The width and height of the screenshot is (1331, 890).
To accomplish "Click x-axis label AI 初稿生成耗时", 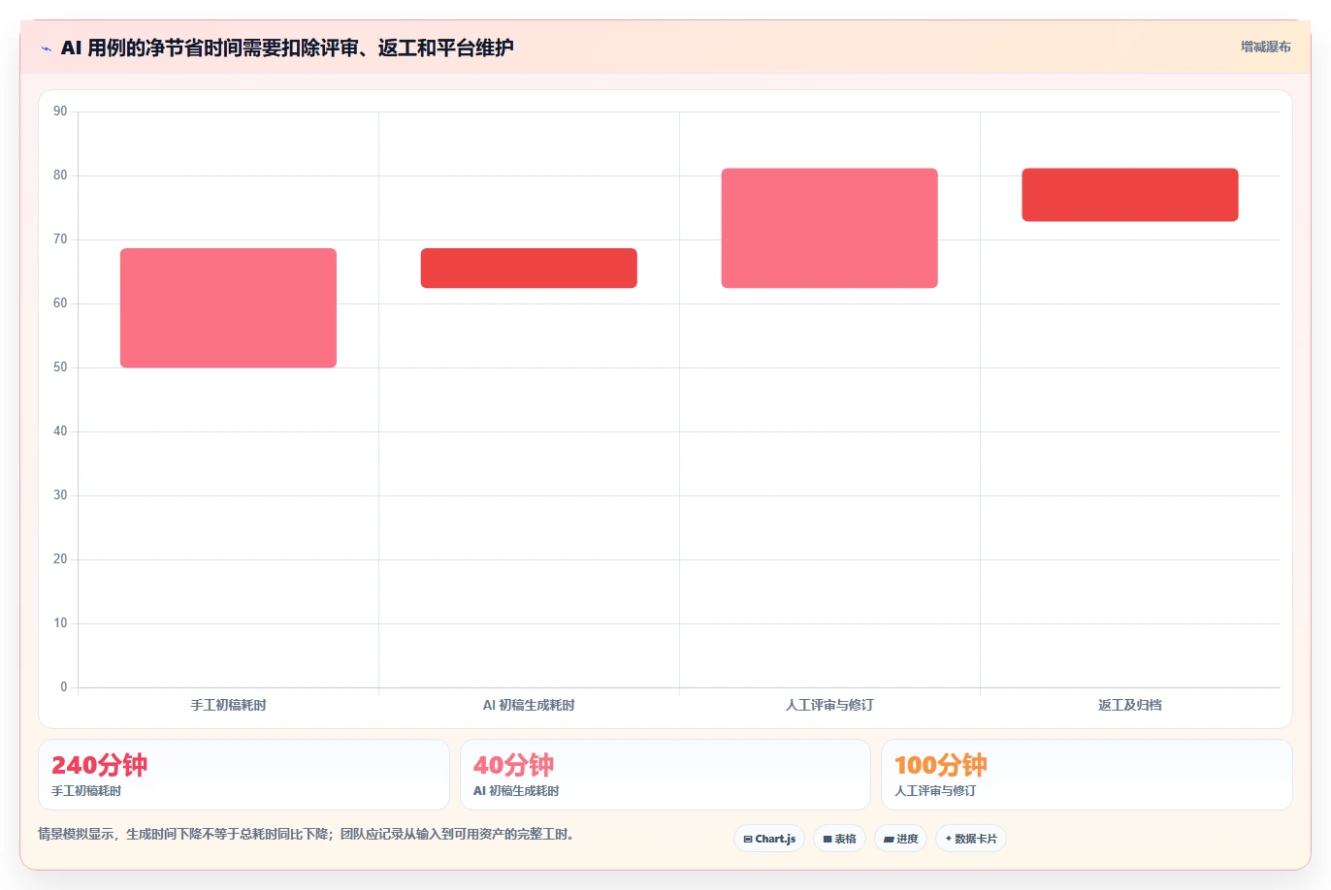I will pyautogui.click(x=529, y=705).
